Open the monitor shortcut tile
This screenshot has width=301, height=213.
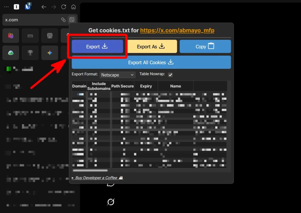[50, 35]
